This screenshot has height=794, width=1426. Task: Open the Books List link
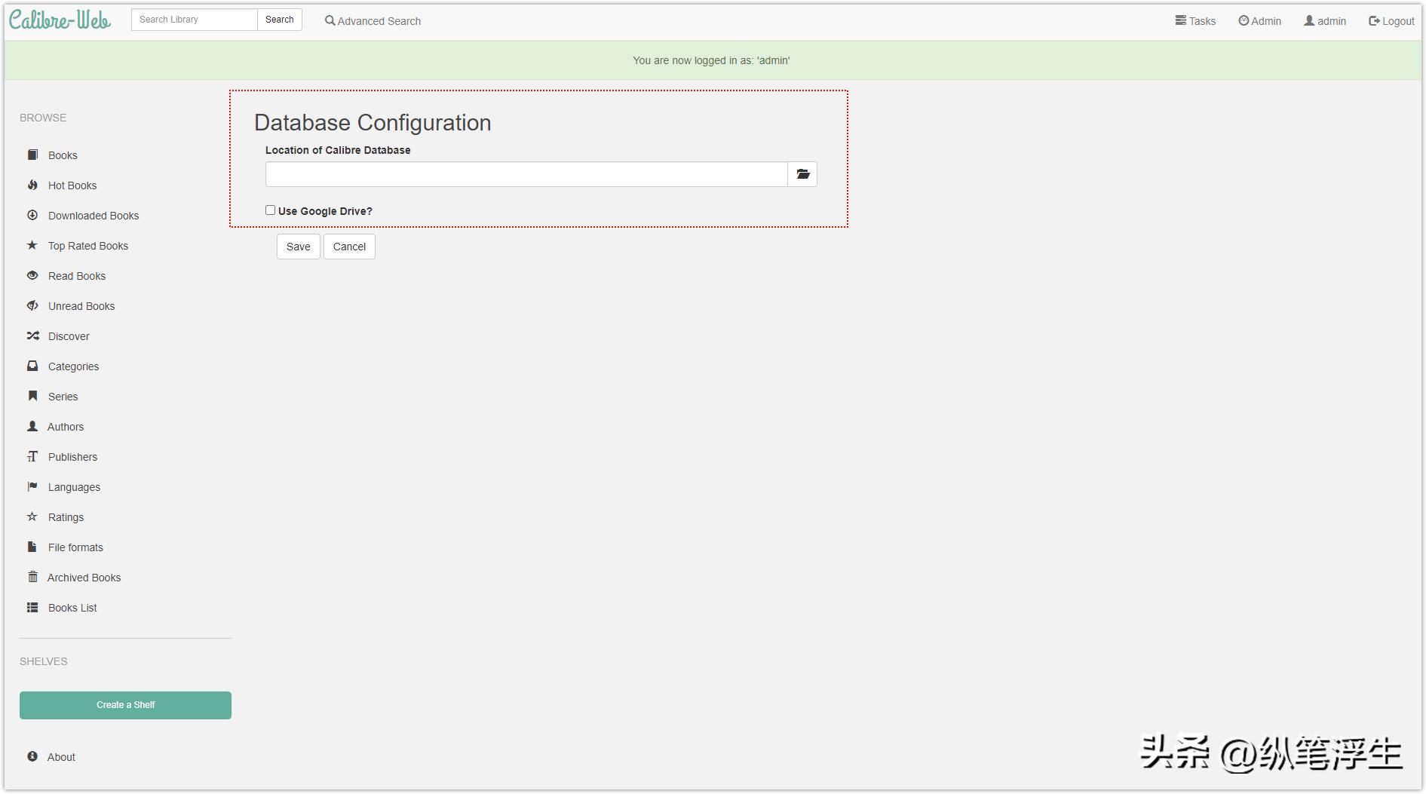(x=72, y=608)
